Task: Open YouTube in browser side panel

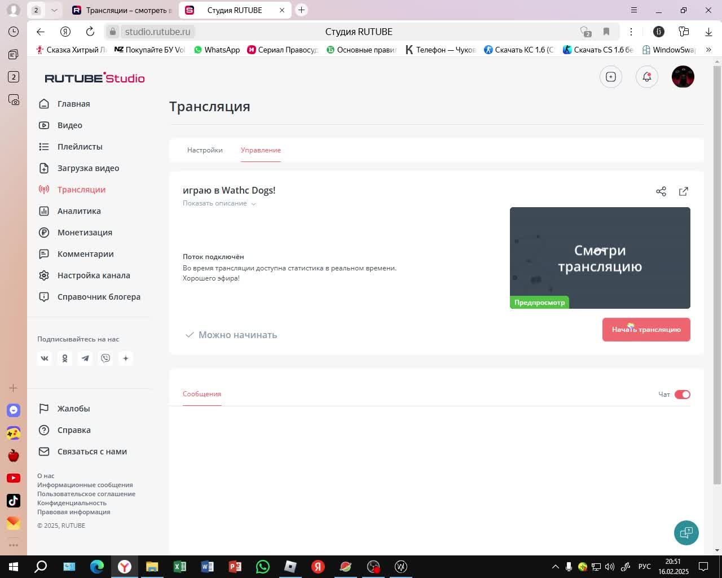Action: point(14,478)
